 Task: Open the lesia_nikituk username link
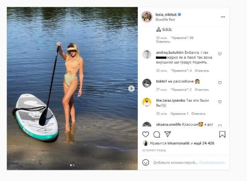click(x=166, y=15)
